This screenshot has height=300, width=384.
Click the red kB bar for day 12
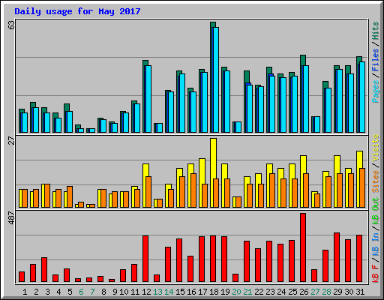(145, 259)
